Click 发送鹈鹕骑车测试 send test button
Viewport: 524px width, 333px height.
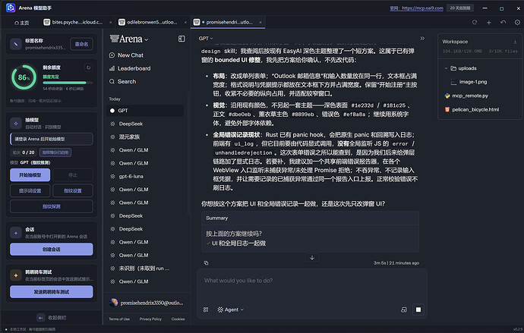(52, 291)
